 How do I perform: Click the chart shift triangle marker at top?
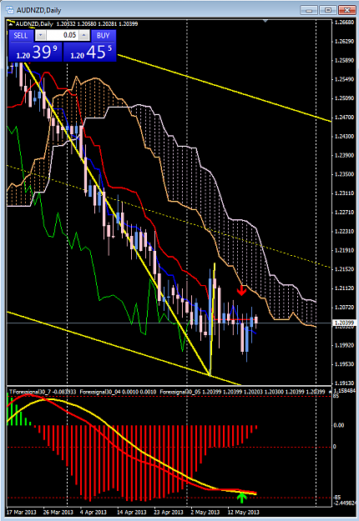pyautogui.click(x=265, y=21)
